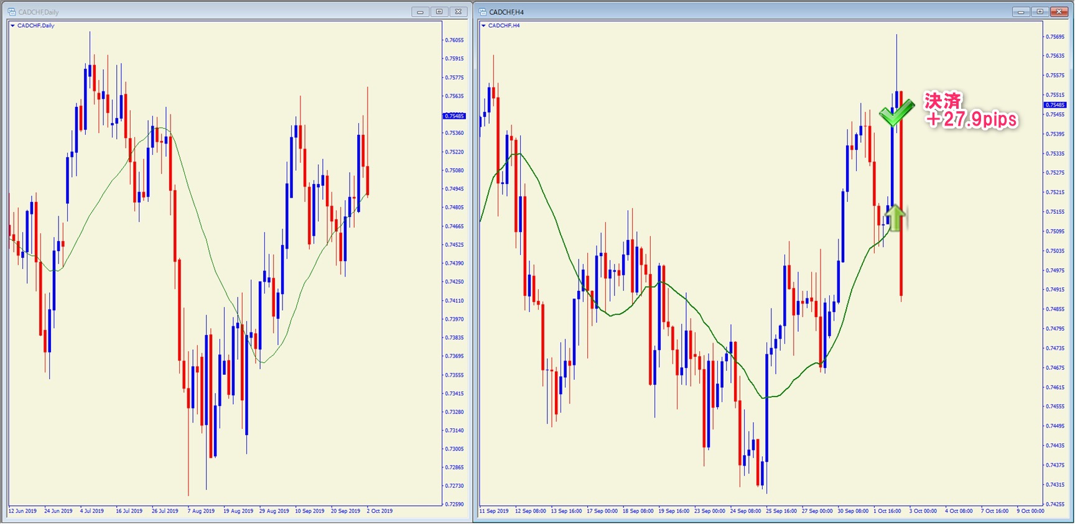Click the CADCHF,Daily window title text
This screenshot has height=524, width=1075.
tap(39, 12)
